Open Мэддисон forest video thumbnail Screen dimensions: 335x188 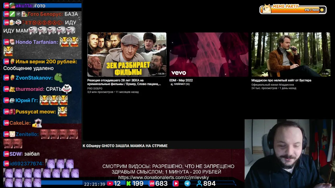click(x=291, y=55)
